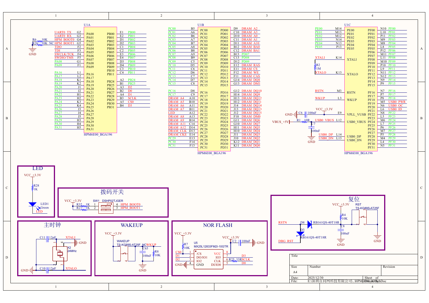Click the NOR FLASH section heading
Image resolution: width=429 pixels, height=303 pixels.
(x=218, y=225)
